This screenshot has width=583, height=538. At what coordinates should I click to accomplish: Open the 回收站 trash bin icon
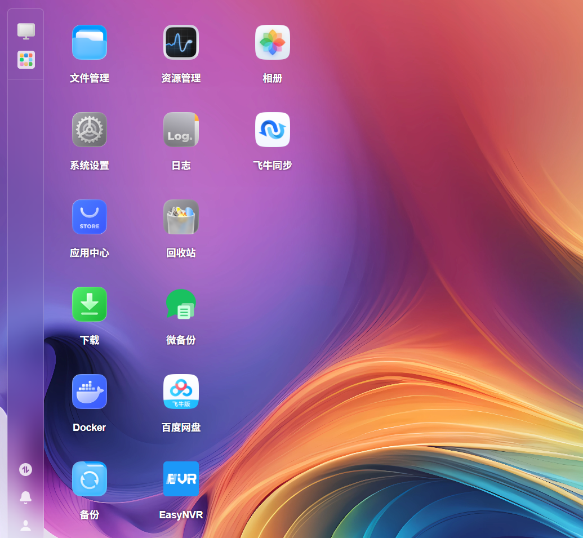(x=181, y=217)
